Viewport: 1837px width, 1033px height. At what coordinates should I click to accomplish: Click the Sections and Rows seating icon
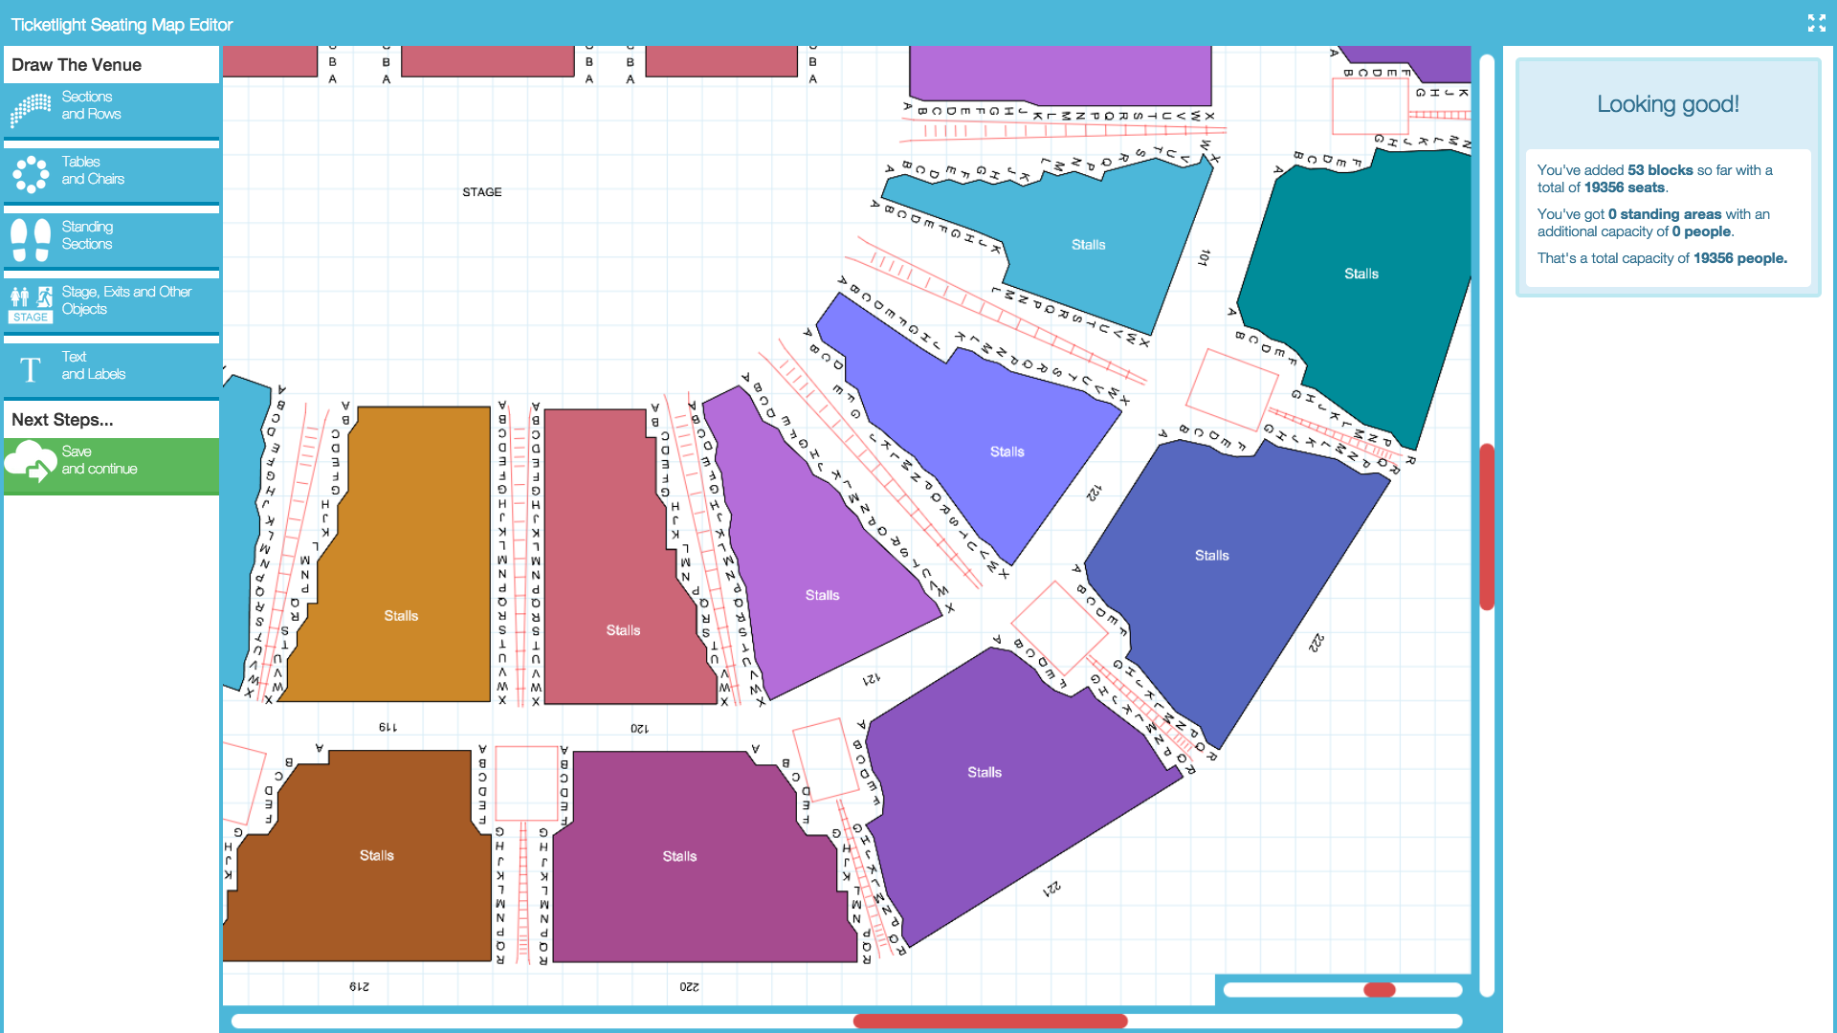click(31, 109)
